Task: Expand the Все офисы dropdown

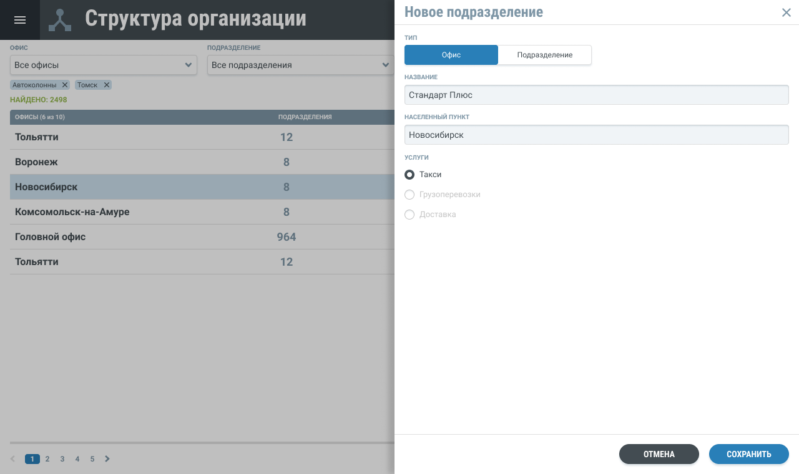Action: pos(104,65)
